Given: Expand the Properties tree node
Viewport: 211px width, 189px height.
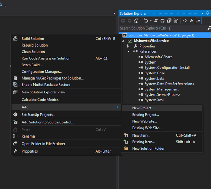Looking at the screenshot, I should tap(128, 46).
